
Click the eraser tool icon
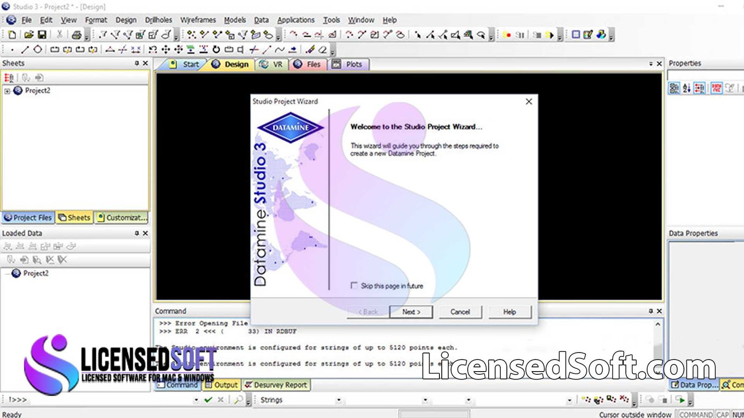(x=322, y=49)
